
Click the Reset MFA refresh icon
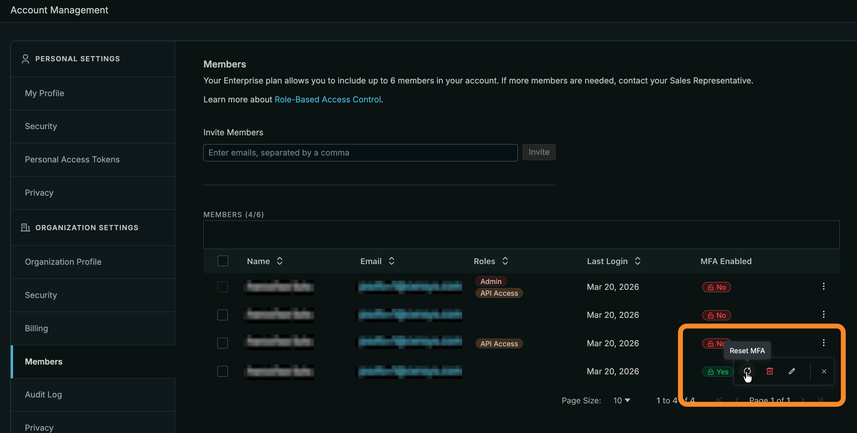(x=747, y=371)
